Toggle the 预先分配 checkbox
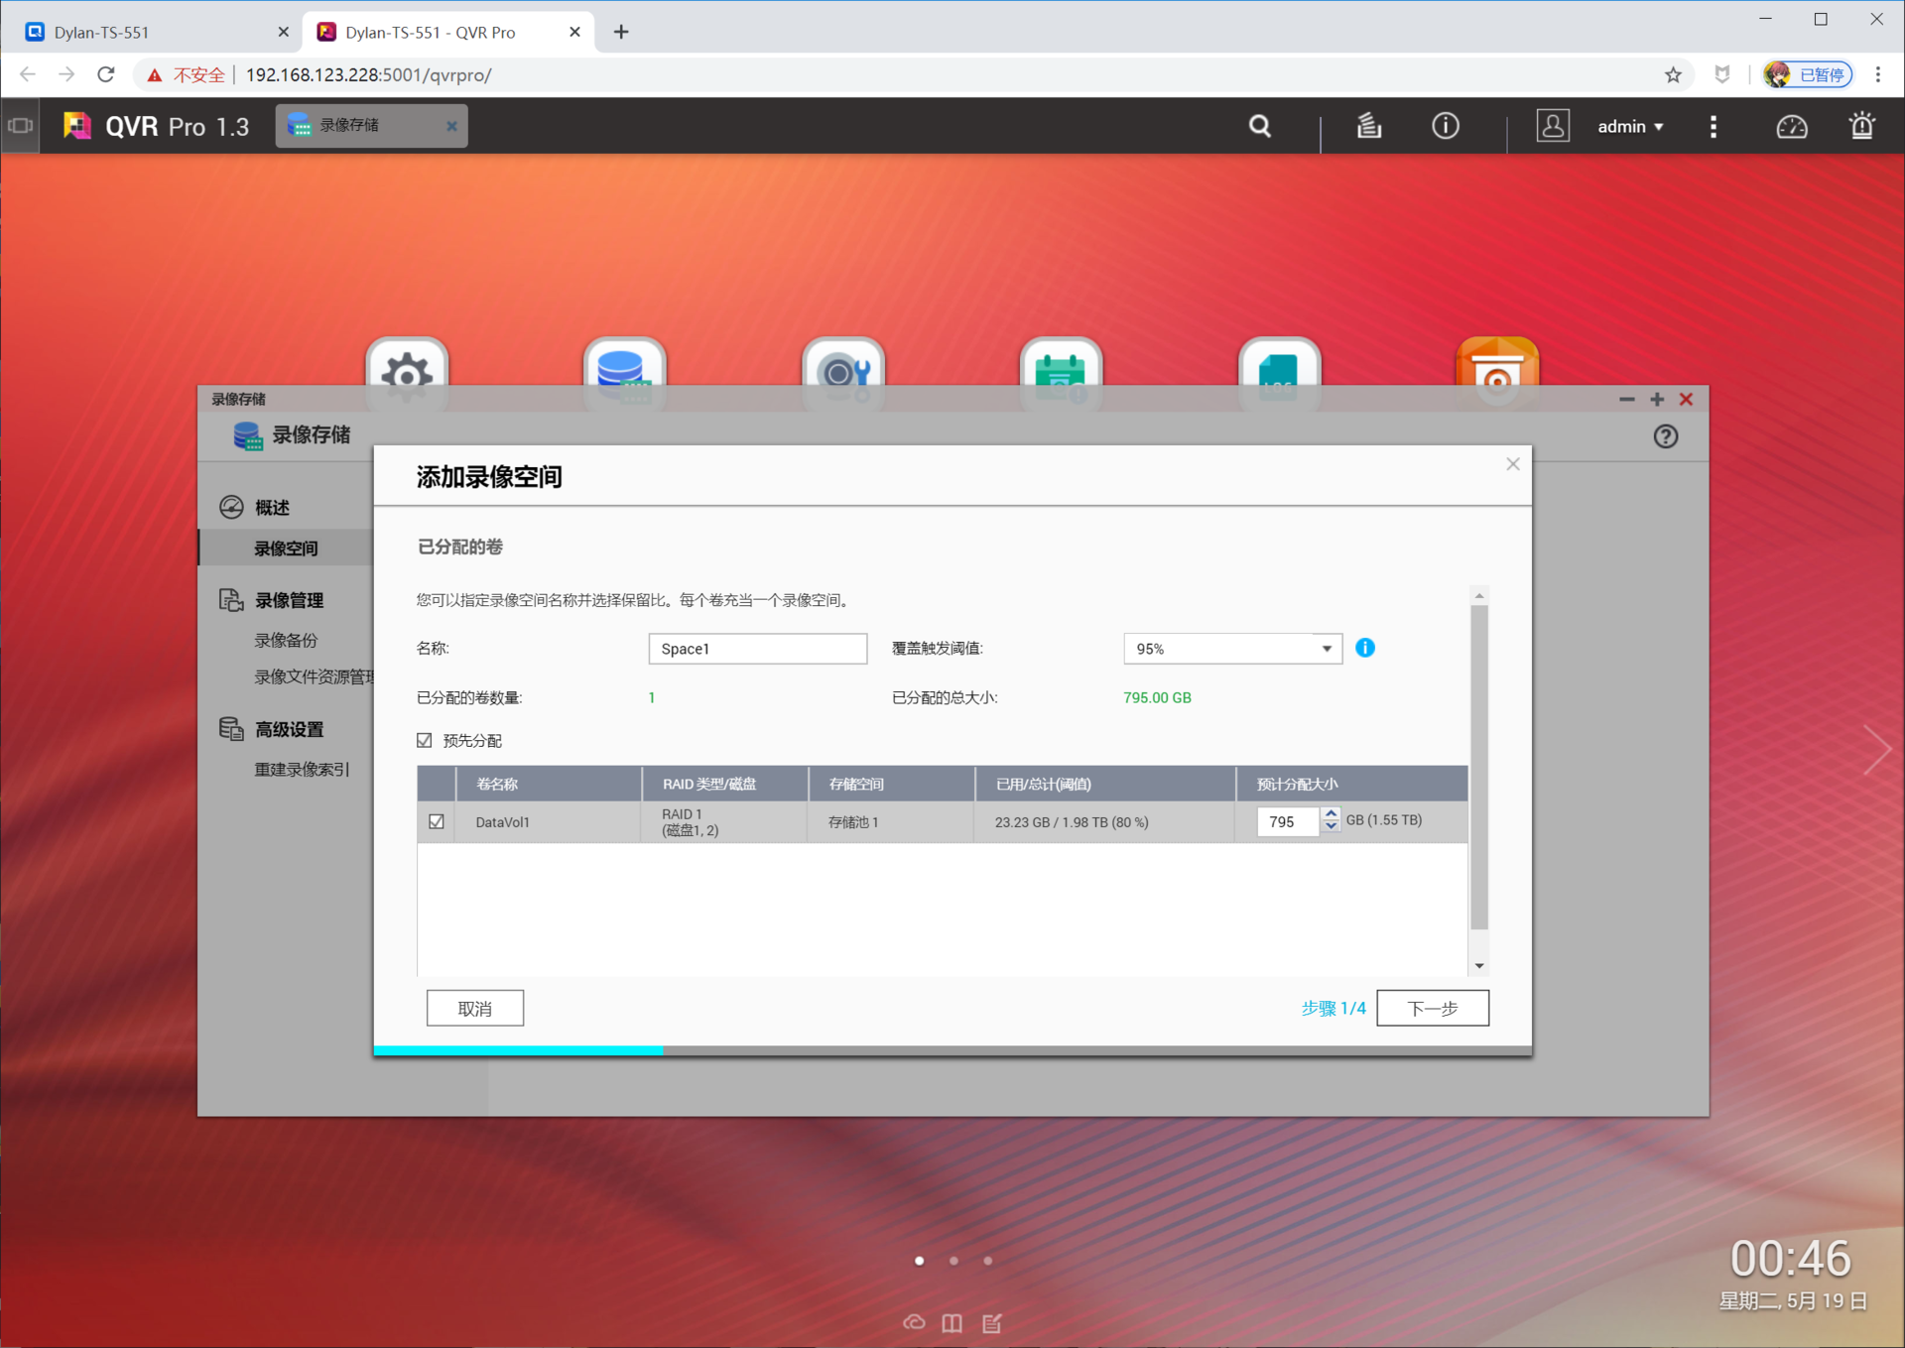Viewport: 1905px width, 1348px height. (x=425, y=740)
